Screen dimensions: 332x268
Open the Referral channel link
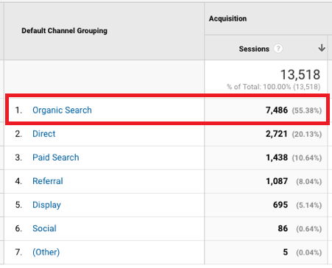tap(48, 181)
